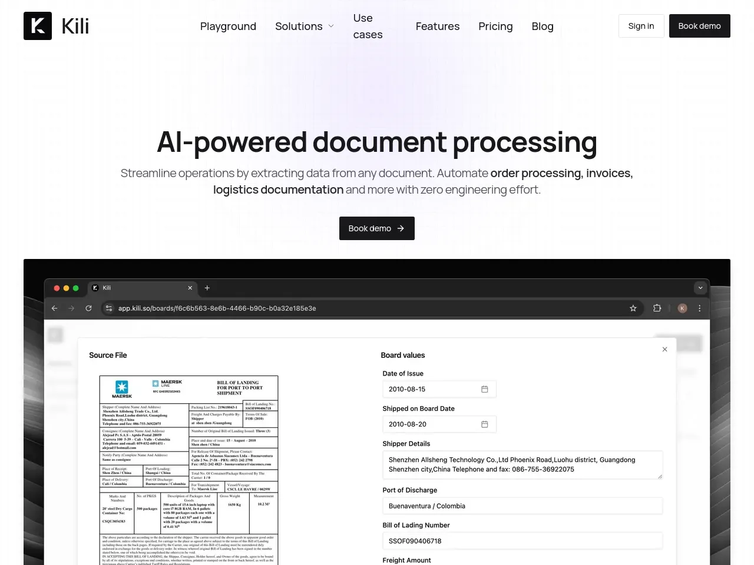Bookmark page with the star icon
Image resolution: width=754 pixels, height=565 pixels.
click(x=633, y=308)
